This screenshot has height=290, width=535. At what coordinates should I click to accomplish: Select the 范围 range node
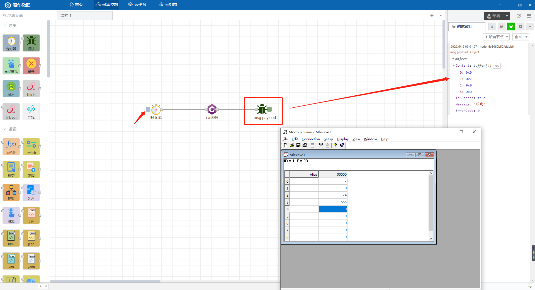pos(31,170)
